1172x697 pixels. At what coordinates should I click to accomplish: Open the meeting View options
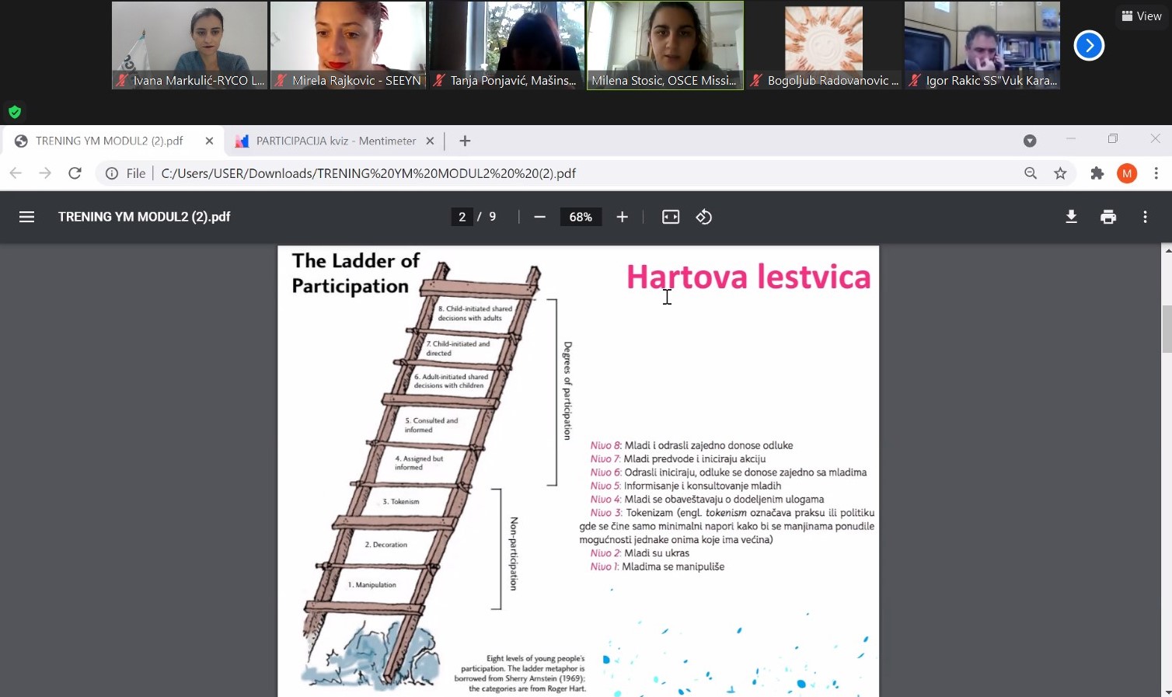click(1142, 16)
